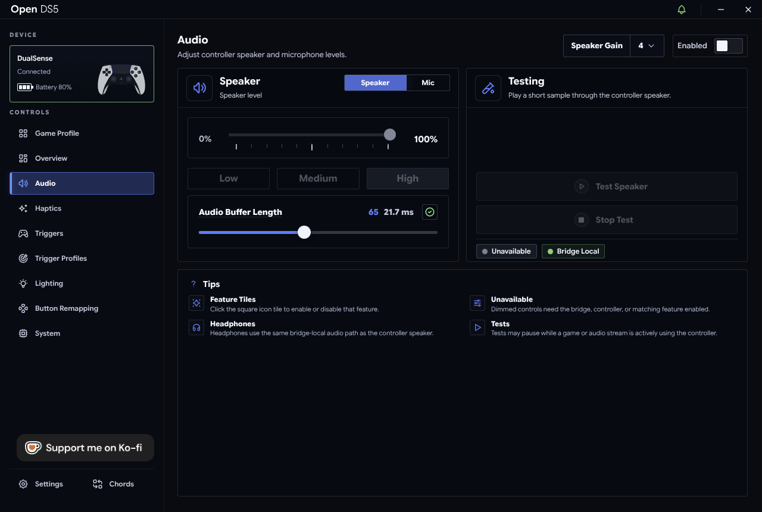Click the Tests play tip icon

point(477,328)
